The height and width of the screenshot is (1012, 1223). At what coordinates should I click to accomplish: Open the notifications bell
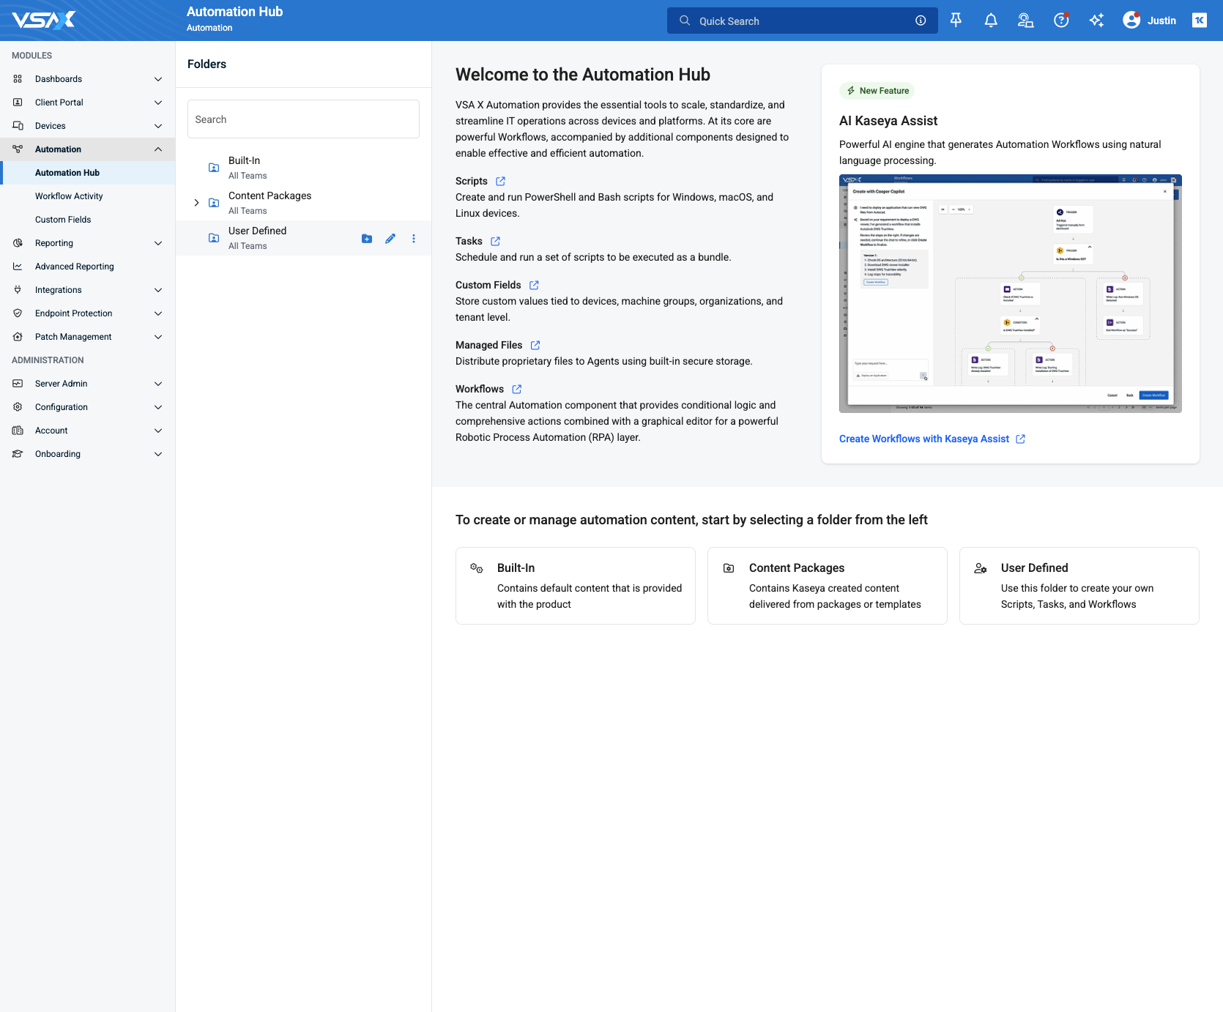pyautogui.click(x=991, y=21)
